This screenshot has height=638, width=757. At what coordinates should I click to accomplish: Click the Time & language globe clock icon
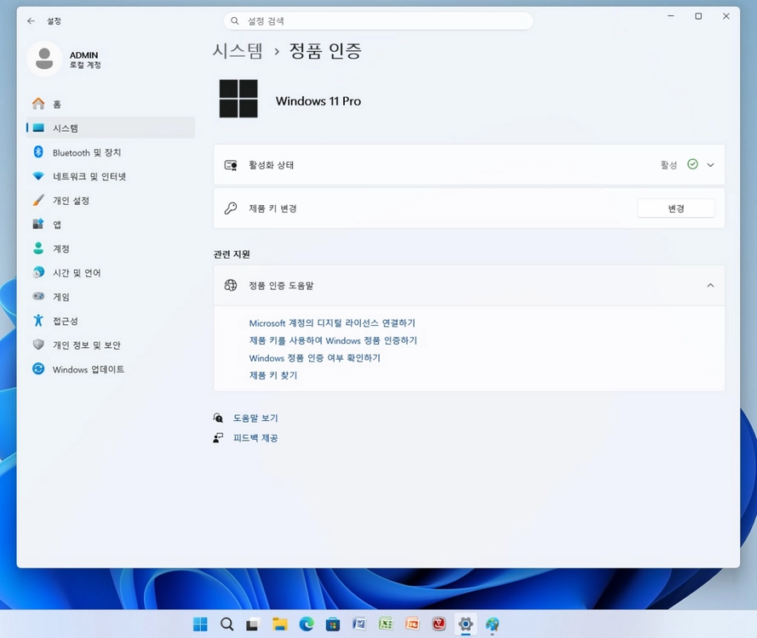(x=38, y=272)
